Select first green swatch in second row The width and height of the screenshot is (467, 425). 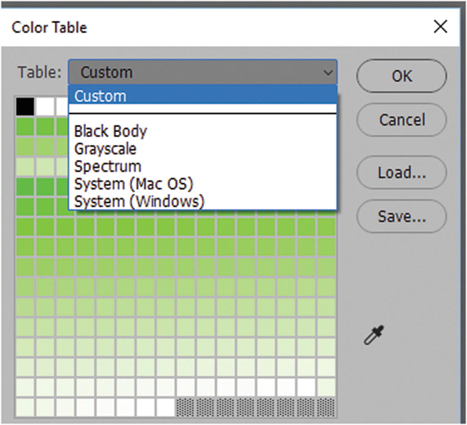[x=25, y=126]
